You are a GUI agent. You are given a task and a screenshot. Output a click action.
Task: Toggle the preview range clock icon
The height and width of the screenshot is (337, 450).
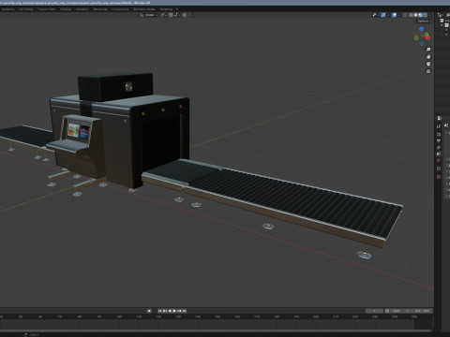coord(387,311)
